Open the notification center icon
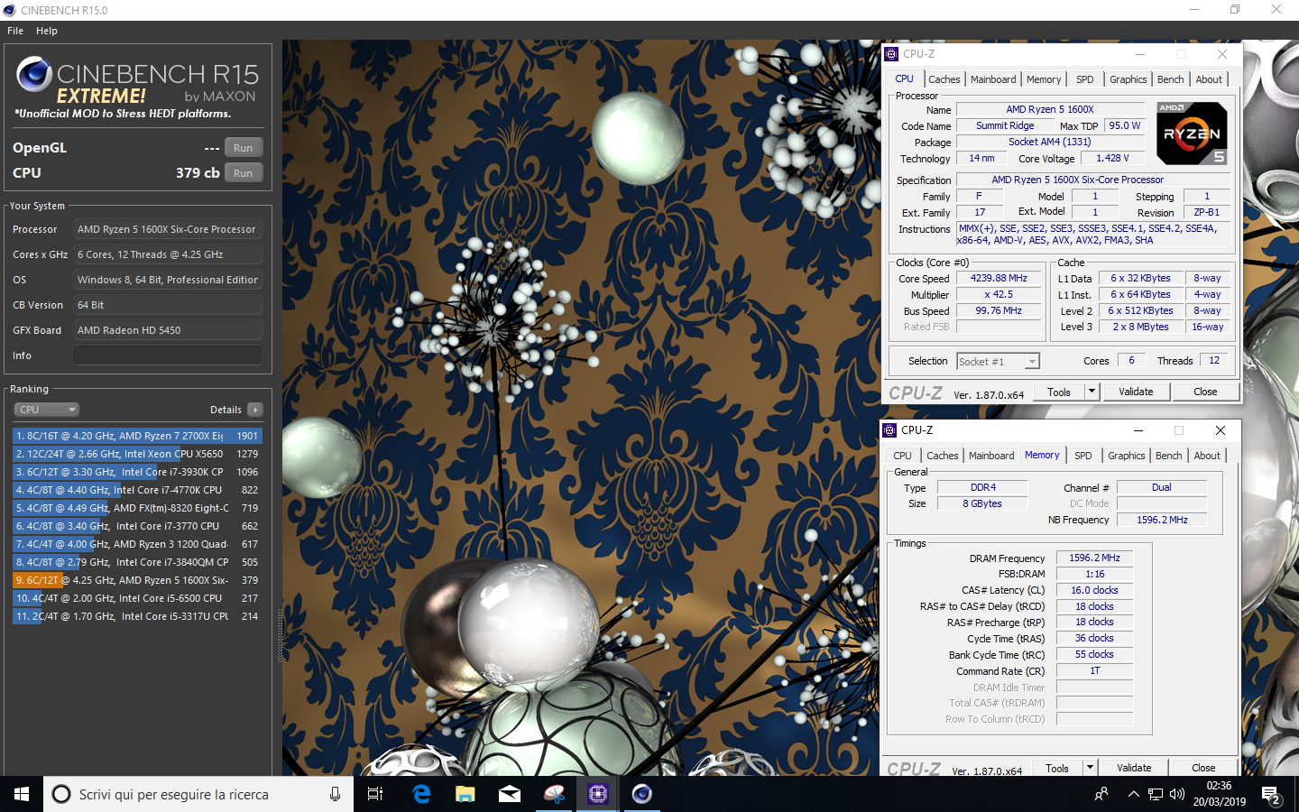This screenshot has width=1299, height=812. point(1272,795)
